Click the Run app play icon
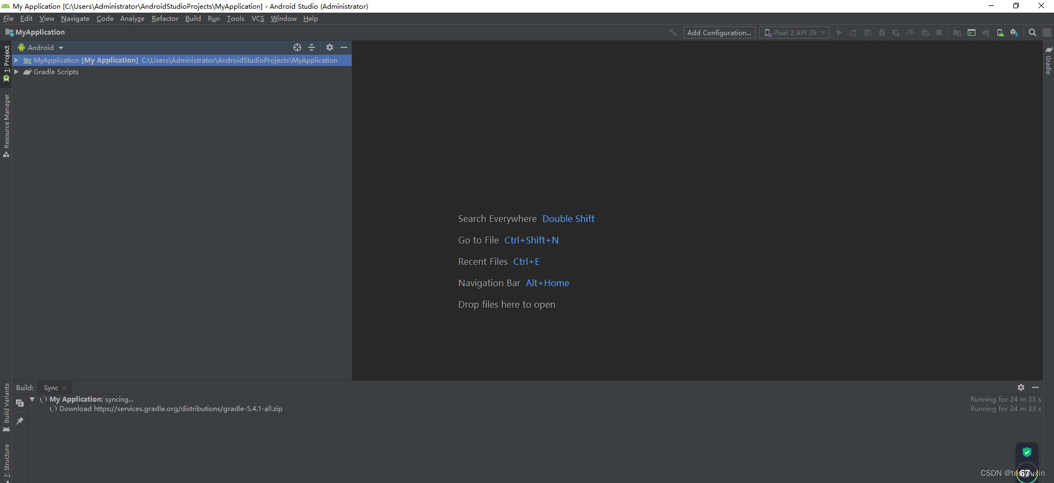Screen dimensions: 1054x483 tap(839, 32)
